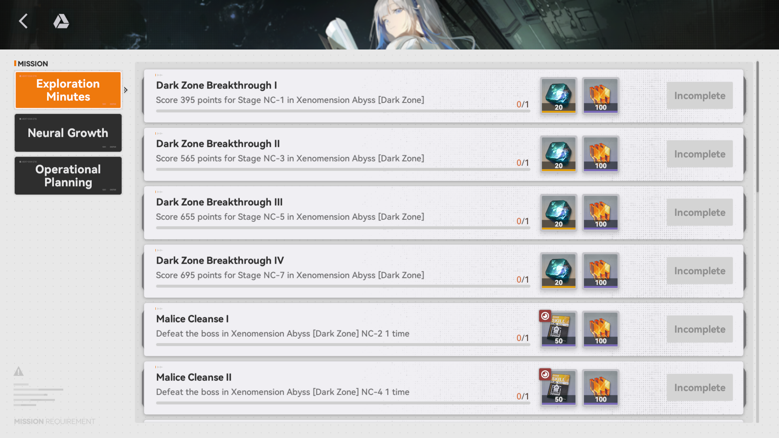Click Incomplete button for Malice Cleanse I
The image size is (779, 438).
[699, 329]
